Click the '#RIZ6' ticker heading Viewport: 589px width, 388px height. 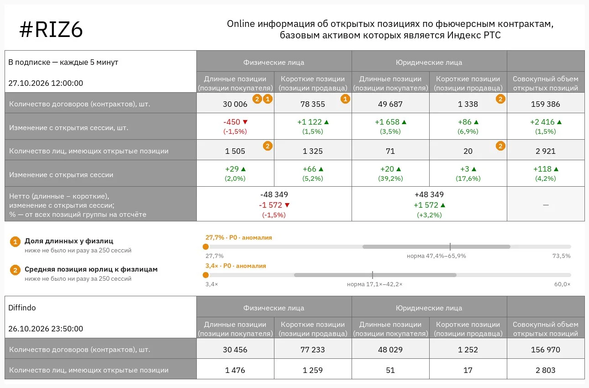pyautogui.click(x=51, y=30)
